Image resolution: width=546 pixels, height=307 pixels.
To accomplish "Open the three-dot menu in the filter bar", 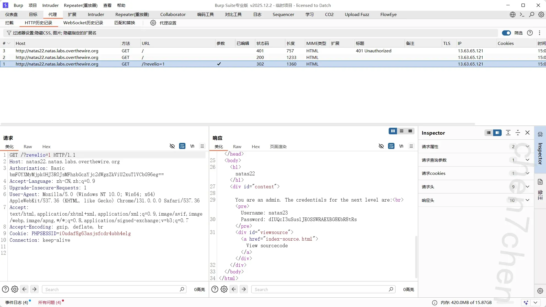I will pos(539,33).
